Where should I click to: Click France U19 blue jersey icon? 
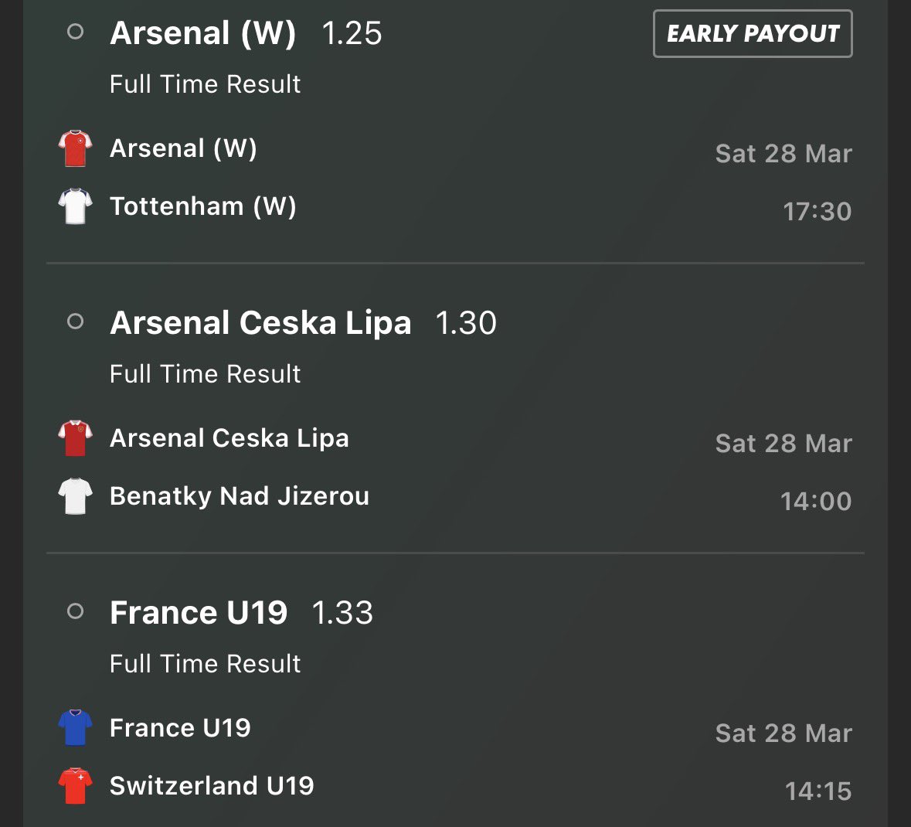[75, 727]
